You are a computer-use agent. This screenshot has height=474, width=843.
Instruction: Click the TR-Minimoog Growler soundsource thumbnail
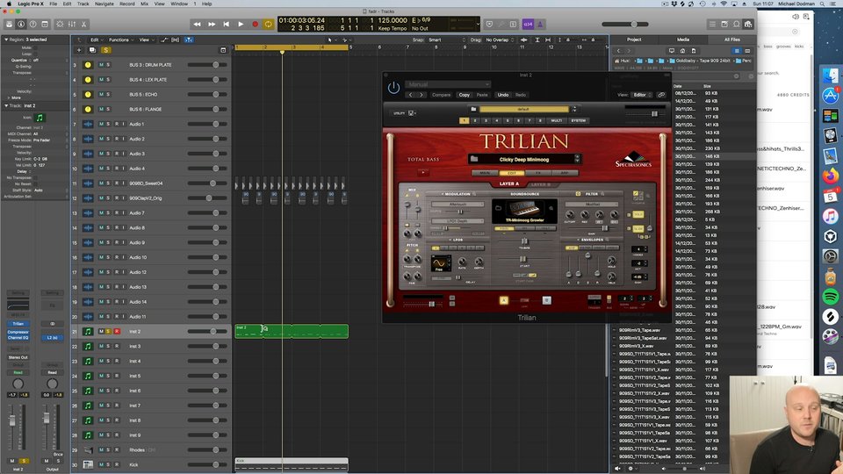pyautogui.click(x=525, y=211)
